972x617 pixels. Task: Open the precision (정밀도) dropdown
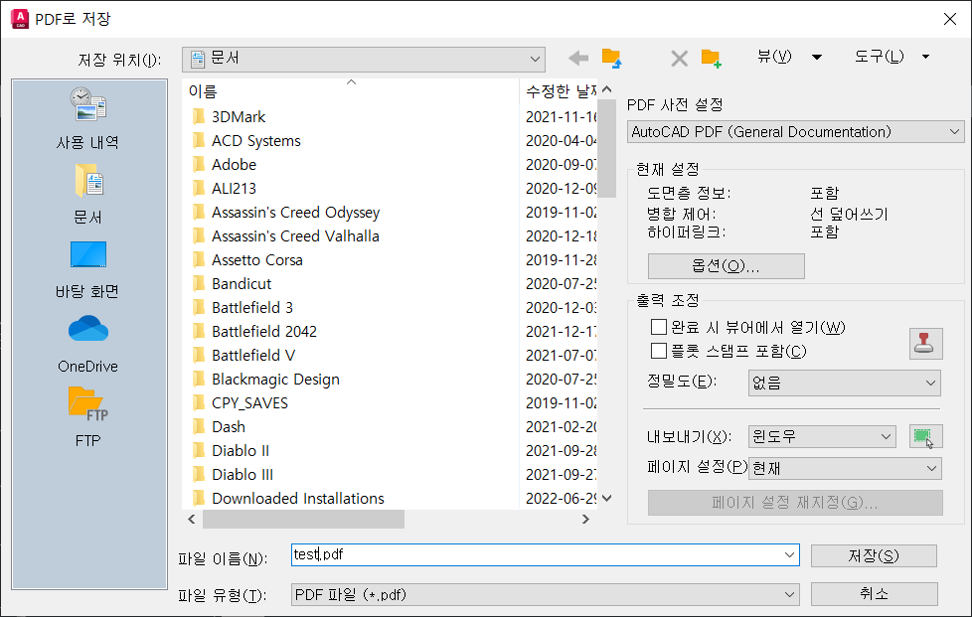click(845, 383)
